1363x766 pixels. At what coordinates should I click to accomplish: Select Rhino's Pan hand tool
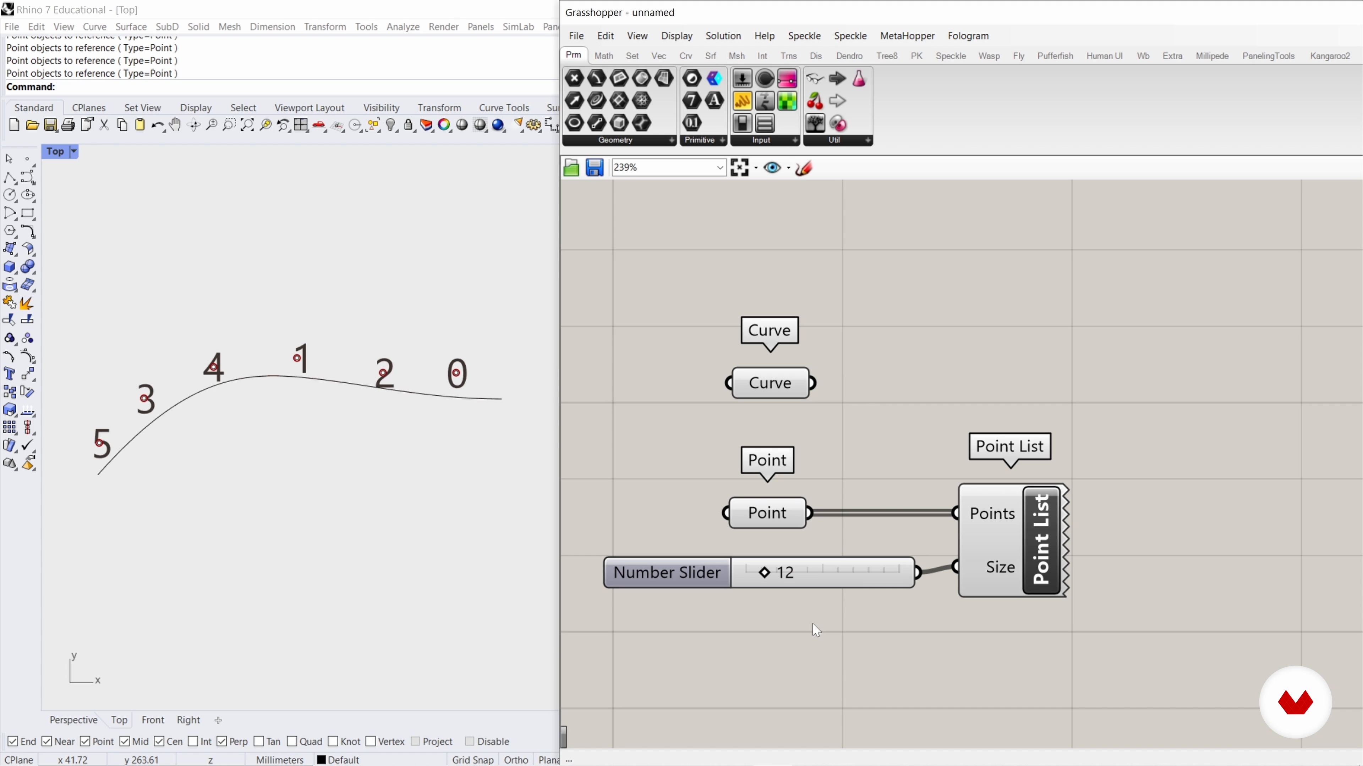tap(175, 125)
